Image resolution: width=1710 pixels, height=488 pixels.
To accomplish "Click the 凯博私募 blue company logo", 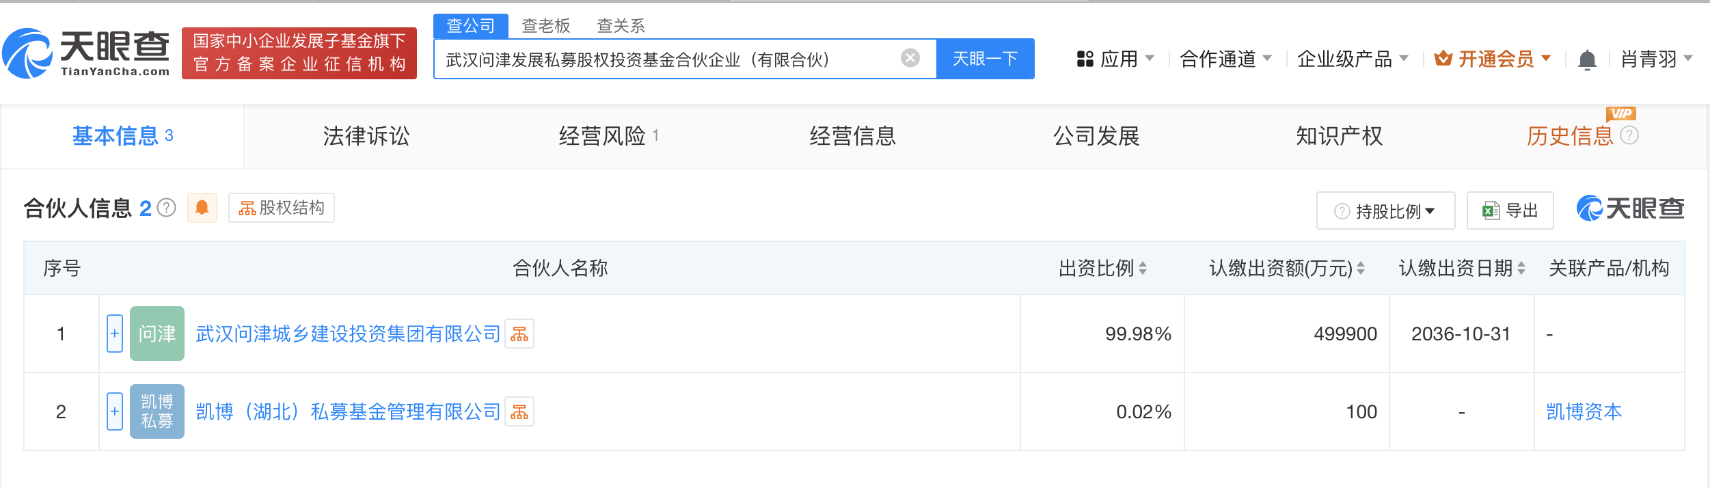I will (x=157, y=411).
